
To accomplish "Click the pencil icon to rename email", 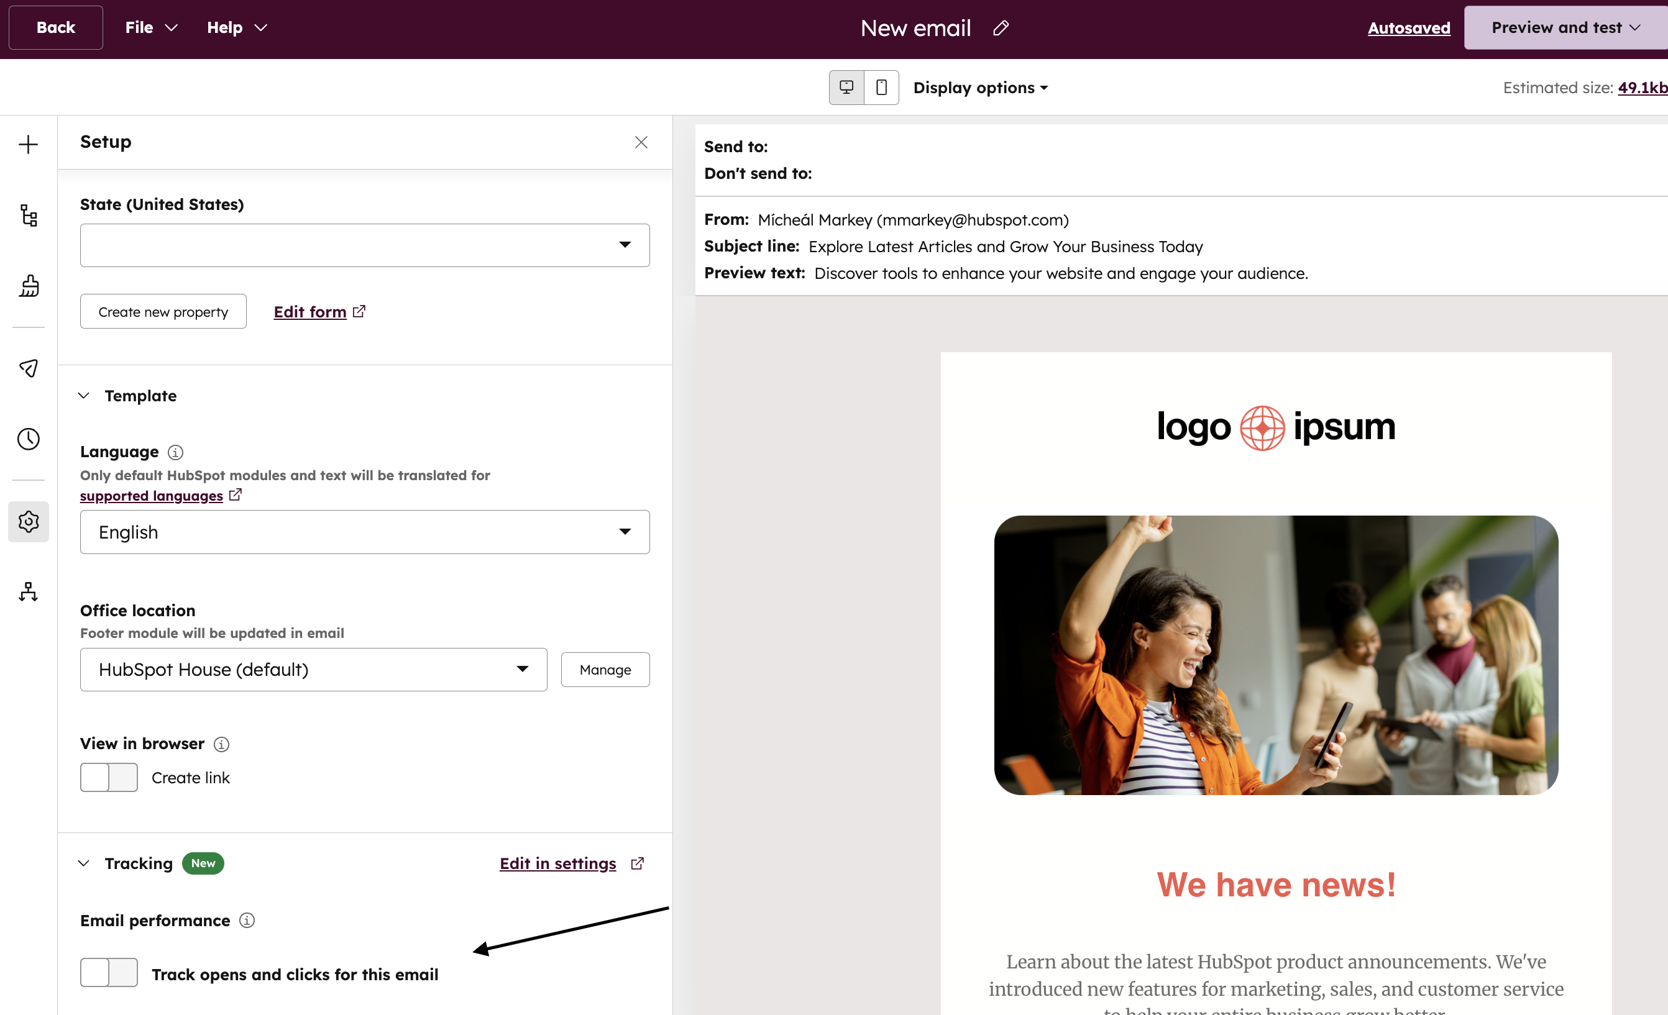I will tap(1001, 28).
